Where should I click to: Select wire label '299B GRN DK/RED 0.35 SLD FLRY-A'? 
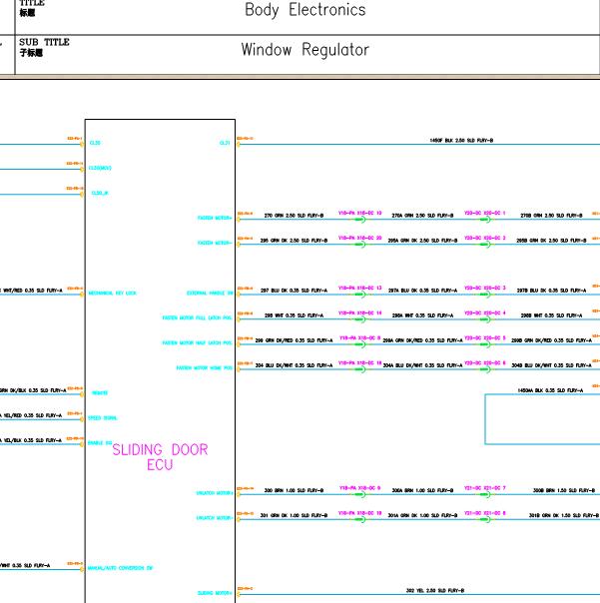point(551,340)
